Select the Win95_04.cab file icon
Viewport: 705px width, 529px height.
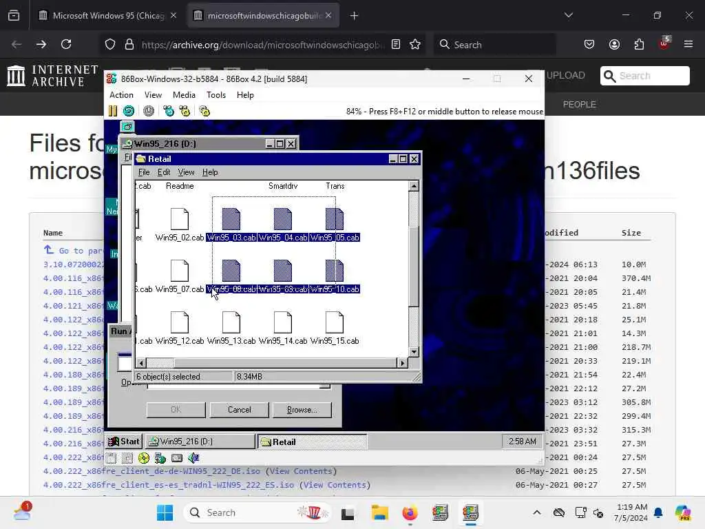pos(283,219)
